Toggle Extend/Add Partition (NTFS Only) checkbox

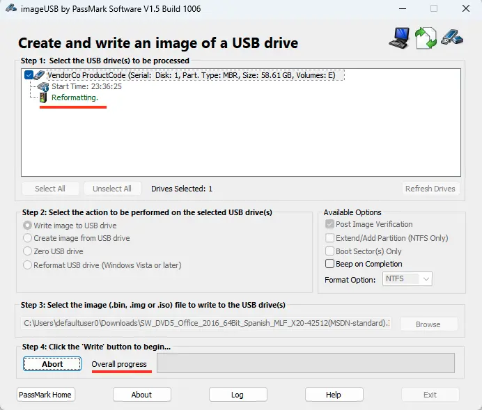click(329, 238)
